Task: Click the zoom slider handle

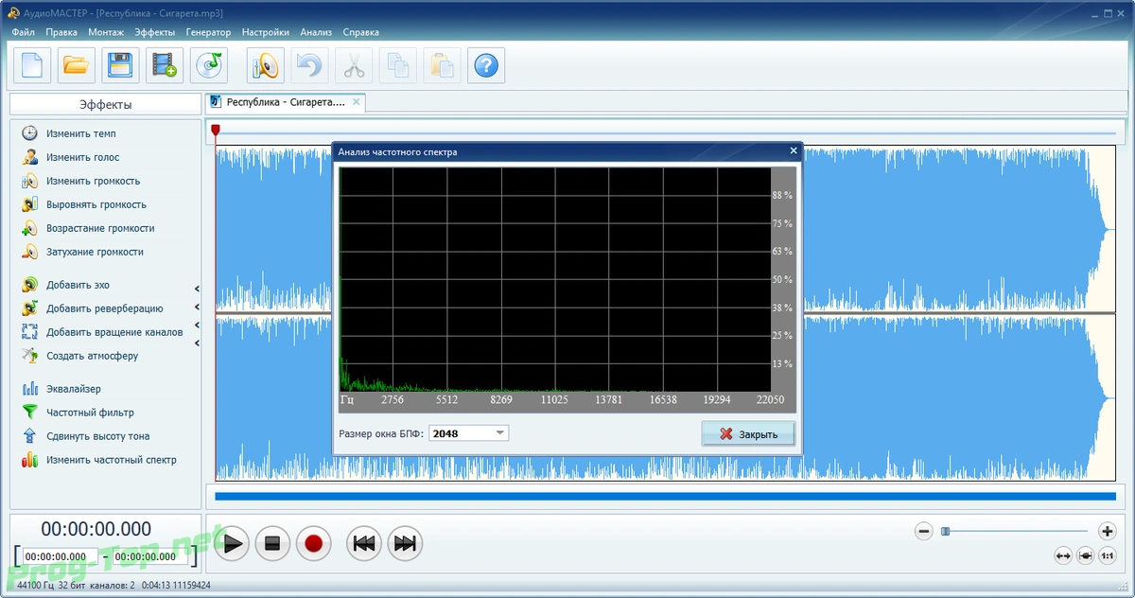Action: pyautogui.click(x=945, y=532)
